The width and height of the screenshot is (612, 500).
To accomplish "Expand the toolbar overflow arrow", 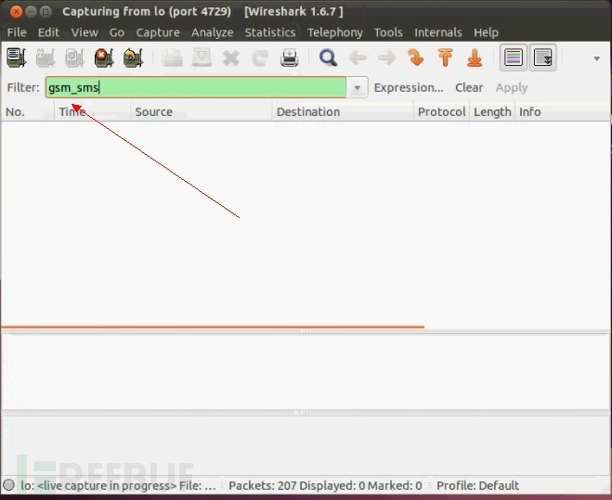I will click(596, 58).
